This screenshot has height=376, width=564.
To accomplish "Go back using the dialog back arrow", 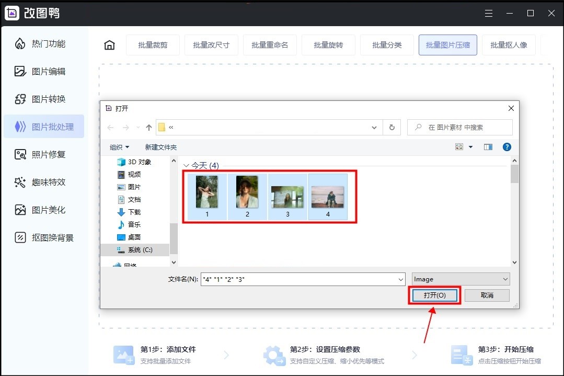I will [x=110, y=127].
